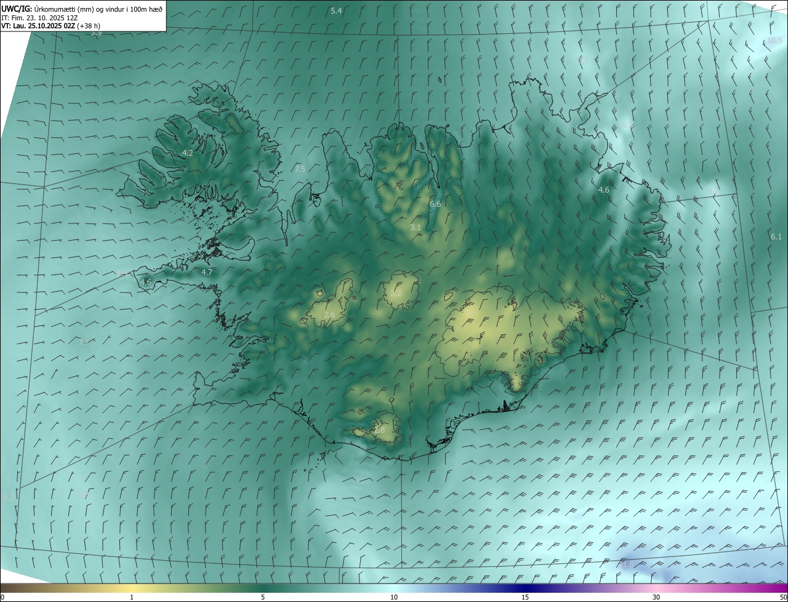Select the 7.5 precipitation value label

[x=300, y=169]
